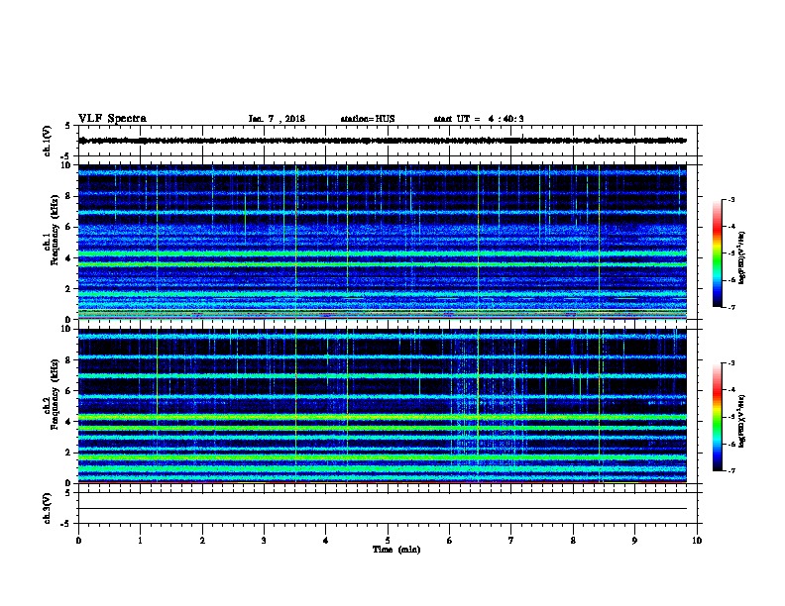Click the x-axis tick label '9'
Image resolution: width=785 pixels, height=606 pixels.
click(x=634, y=540)
